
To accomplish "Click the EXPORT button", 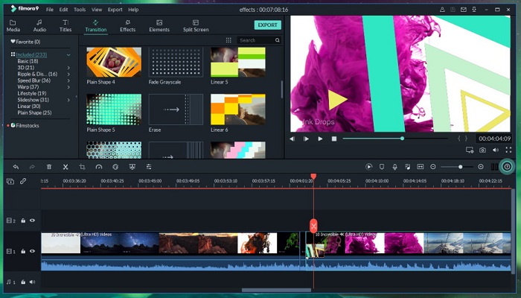I will coord(267,25).
